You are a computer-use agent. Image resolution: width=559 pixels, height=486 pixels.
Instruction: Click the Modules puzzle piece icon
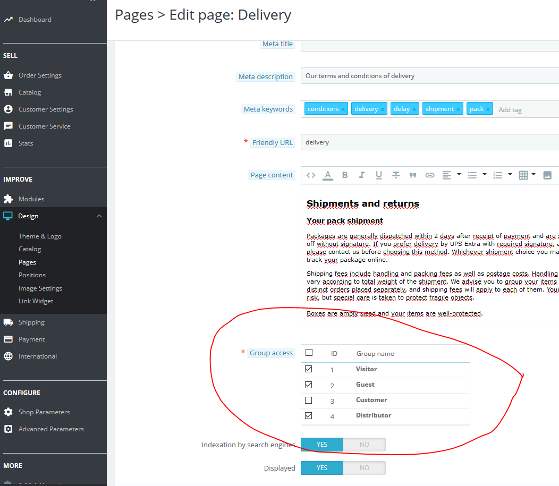[8, 199]
